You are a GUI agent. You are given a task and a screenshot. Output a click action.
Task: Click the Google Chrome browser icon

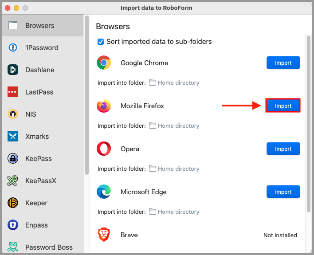104,63
